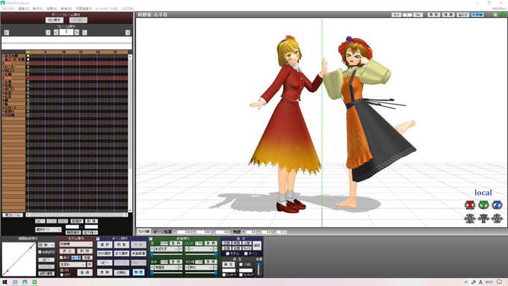
Task: Open the range selection dropdown below the timeline
Action: (49, 230)
